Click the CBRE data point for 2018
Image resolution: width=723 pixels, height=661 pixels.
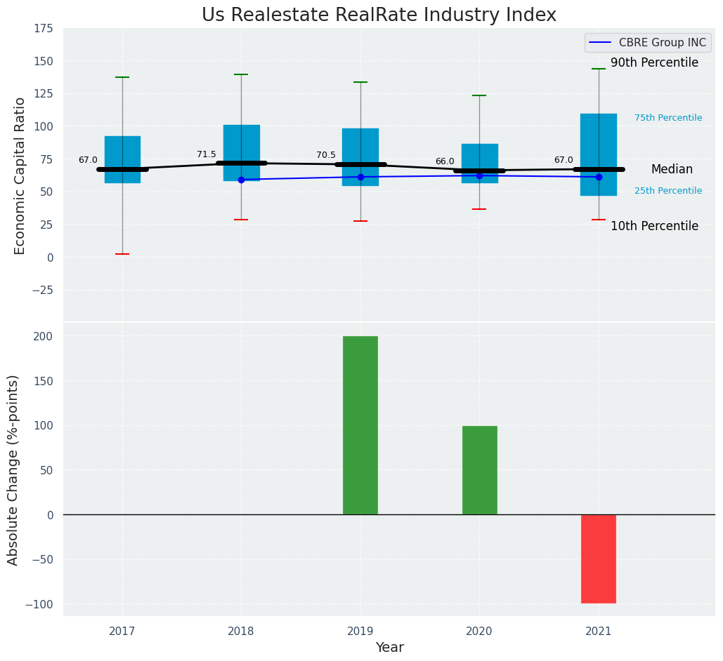click(x=241, y=180)
